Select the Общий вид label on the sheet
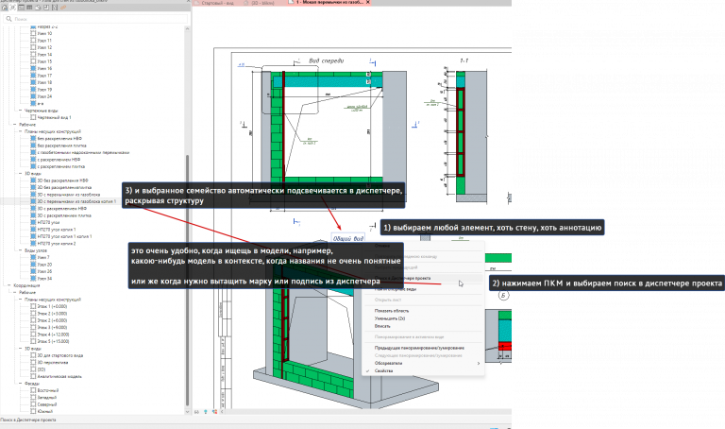This screenshot has width=725, height=429. [348, 239]
